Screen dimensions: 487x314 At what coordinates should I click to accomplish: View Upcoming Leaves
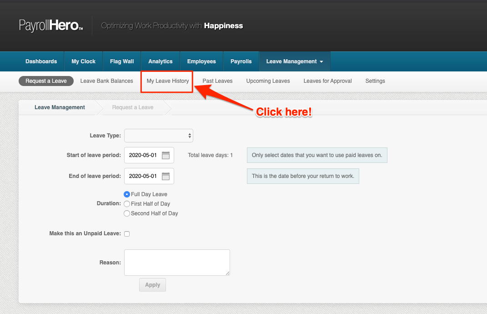268,81
